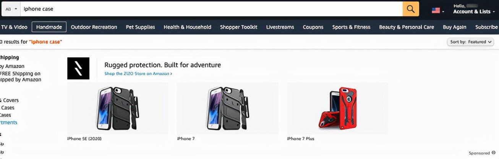
Task: Go to Pet Supplies category
Action: coord(140,27)
